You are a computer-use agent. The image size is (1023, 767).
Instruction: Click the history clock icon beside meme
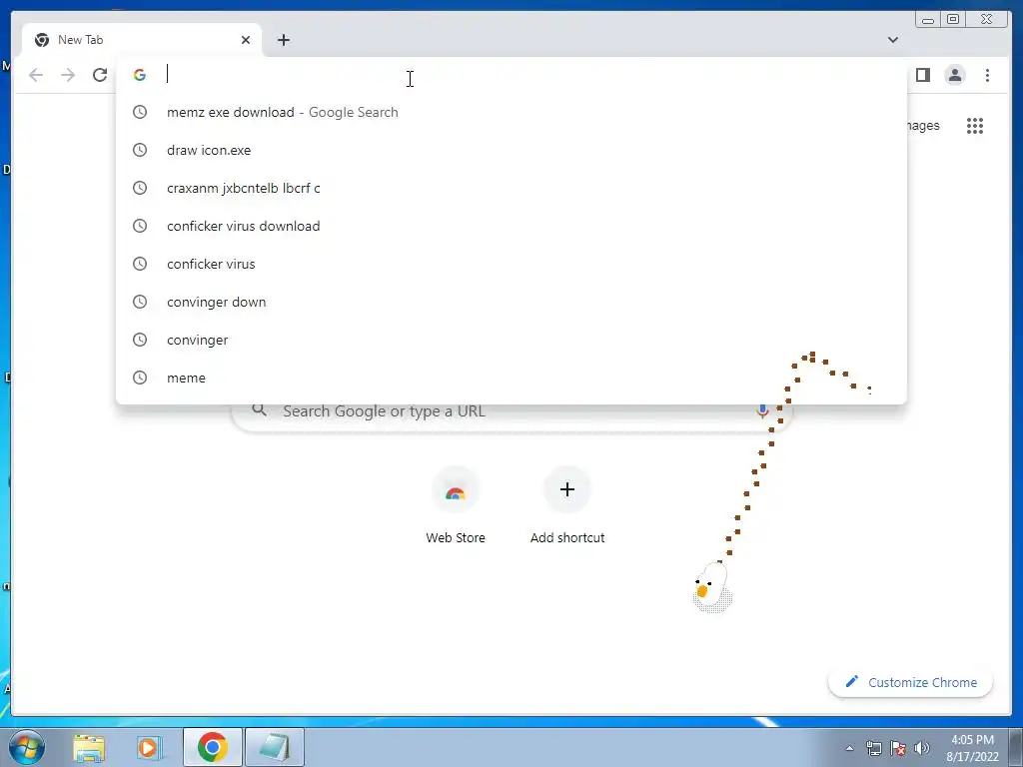(x=140, y=378)
